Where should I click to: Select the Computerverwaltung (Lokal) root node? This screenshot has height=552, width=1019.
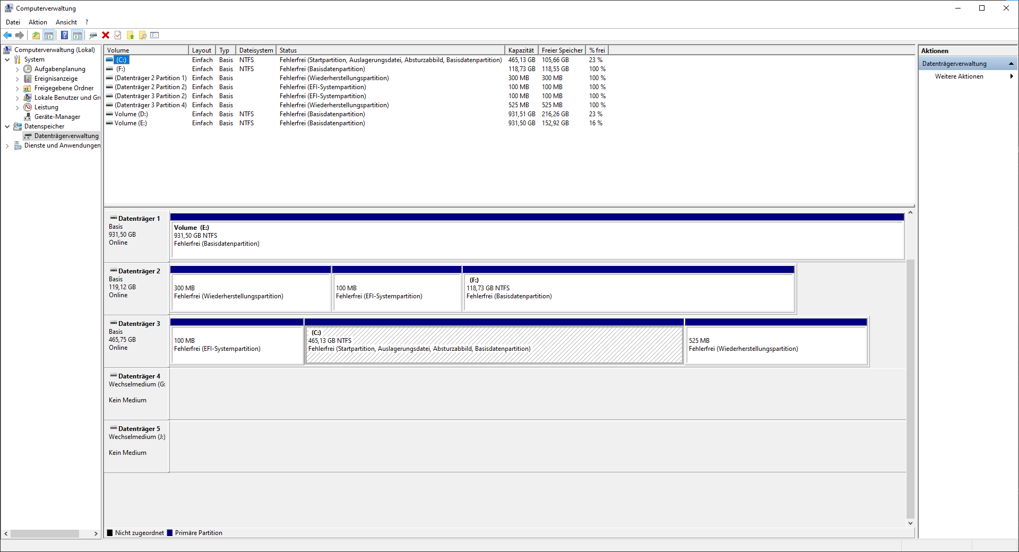click(x=55, y=50)
